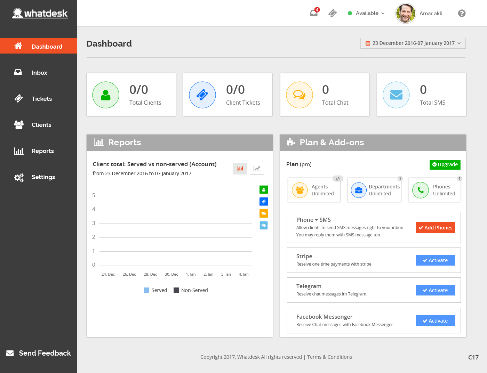Open the Available status dropdown
Screen dimensions: 487x373
366,13
